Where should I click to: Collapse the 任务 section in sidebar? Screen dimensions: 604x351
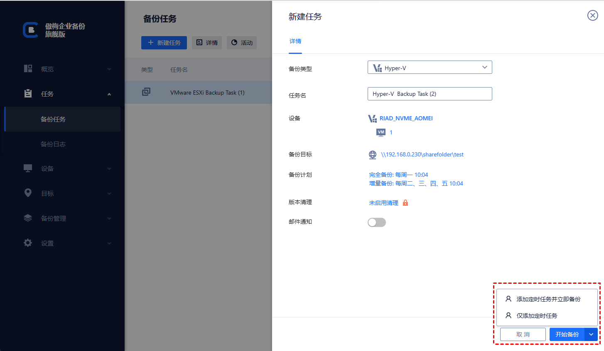click(109, 94)
